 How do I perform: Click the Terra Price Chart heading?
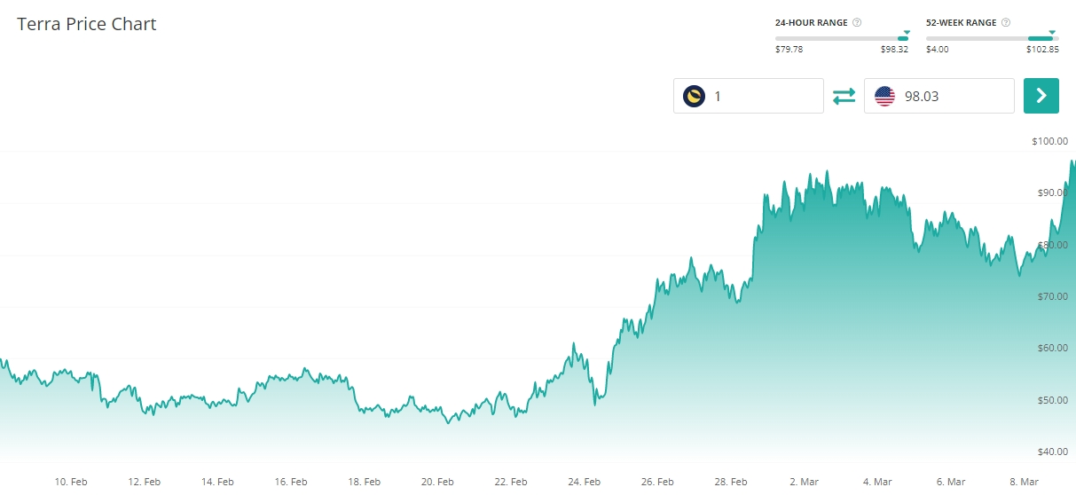[x=87, y=24]
